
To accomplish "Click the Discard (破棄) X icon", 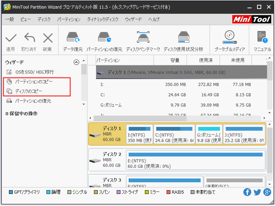I will coord(48,38).
